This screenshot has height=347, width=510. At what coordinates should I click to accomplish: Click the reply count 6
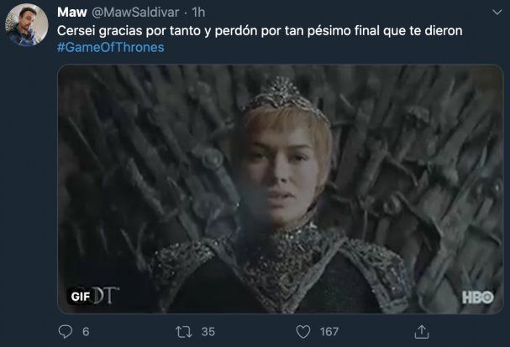pyautogui.click(x=86, y=332)
